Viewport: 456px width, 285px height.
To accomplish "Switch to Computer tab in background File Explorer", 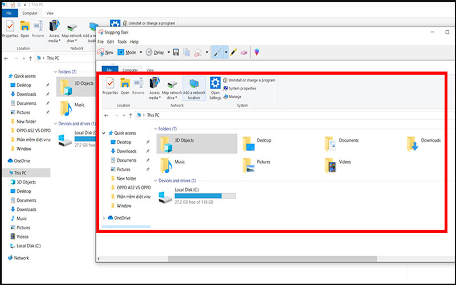I will tap(30, 13).
